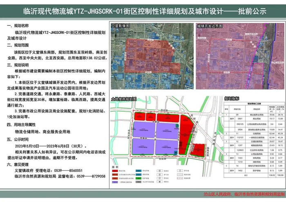Click the 规划用地汇总表 table title
Image resolution: width=286 pixels, height=202 pixels.
click(254, 104)
